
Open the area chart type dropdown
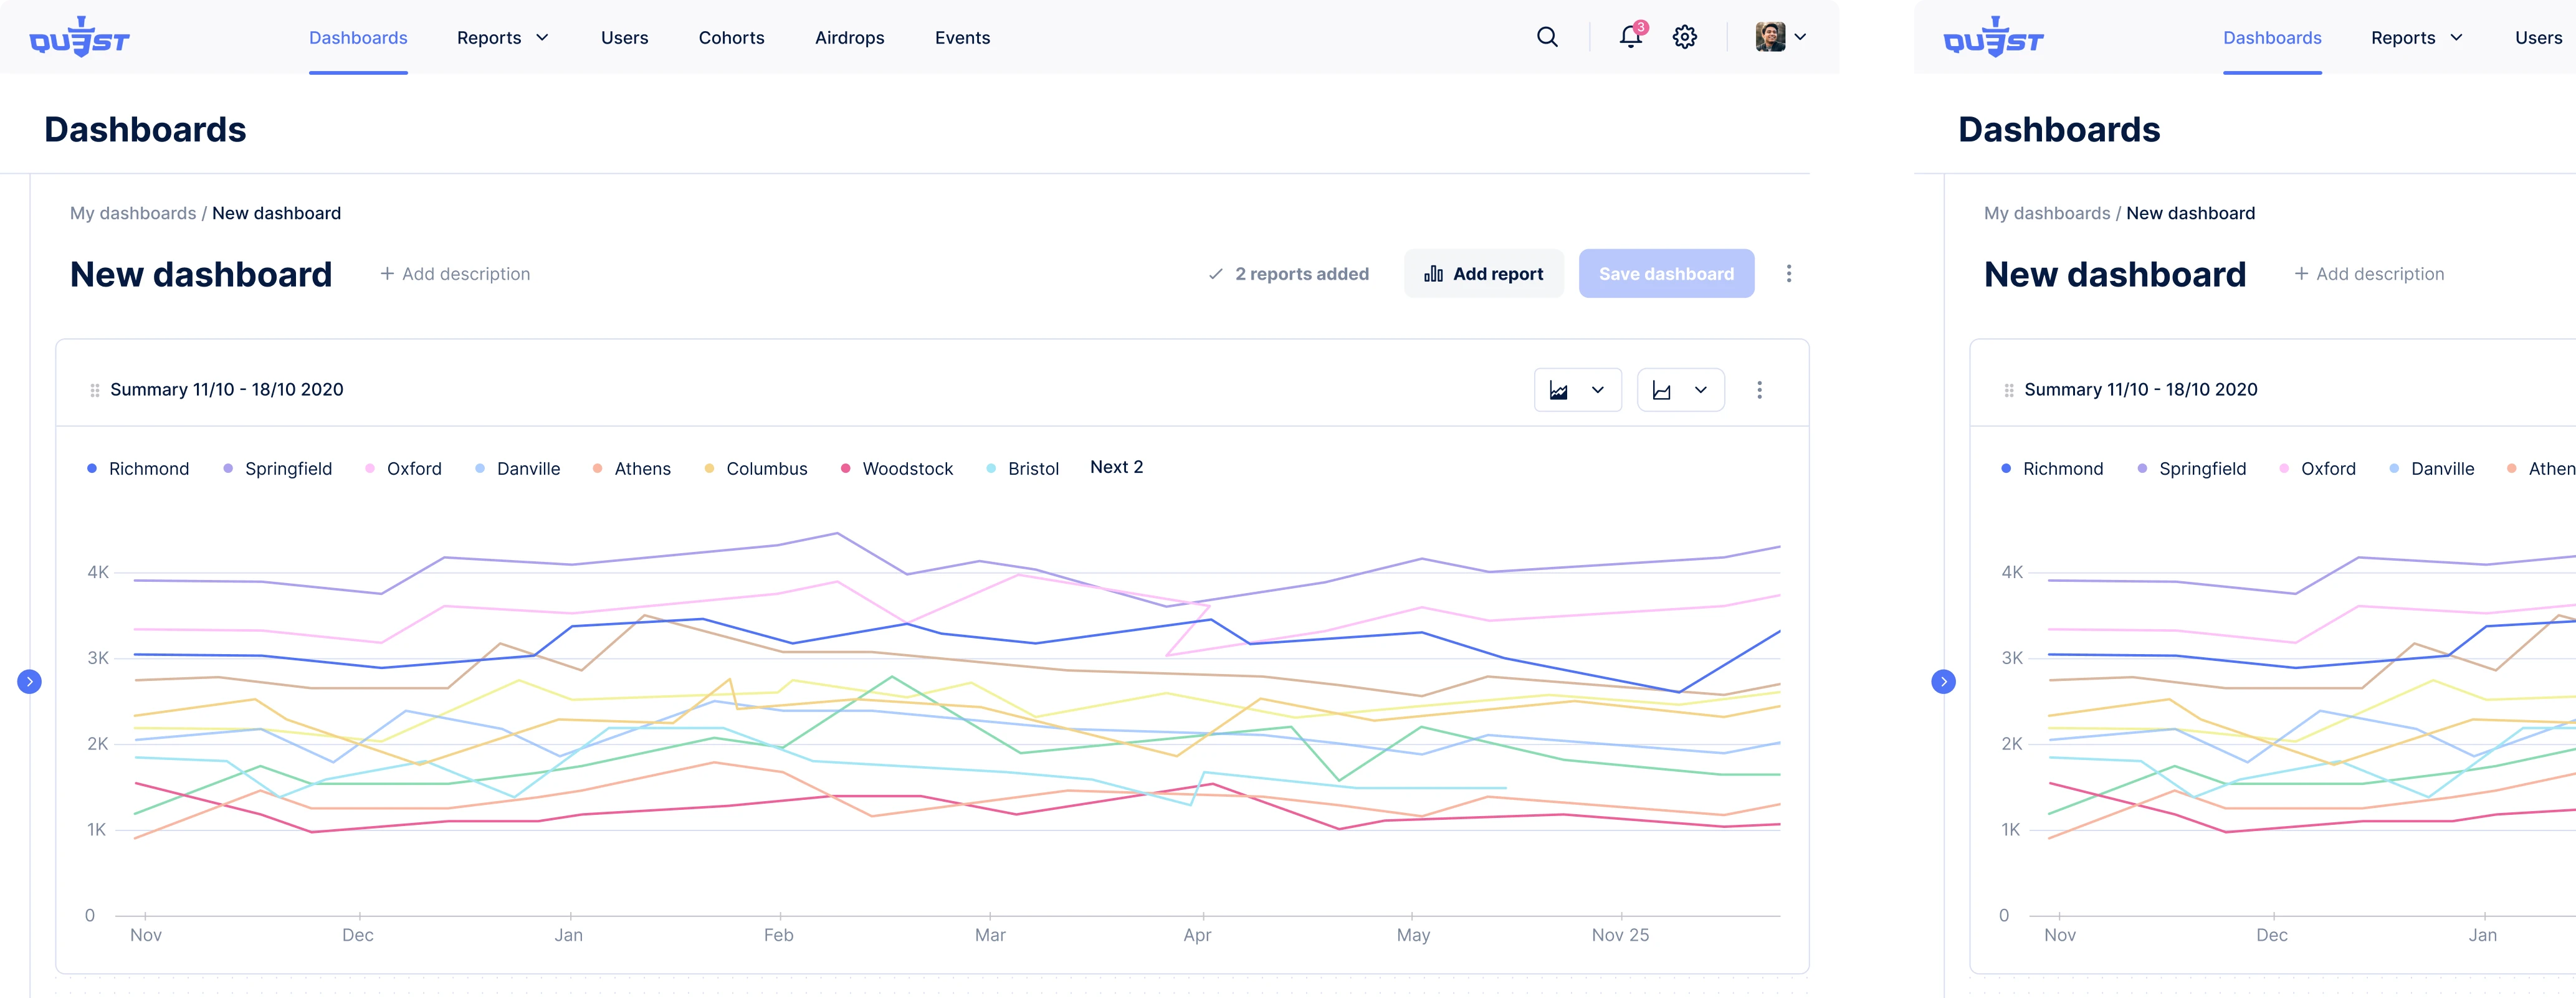(x=1577, y=390)
